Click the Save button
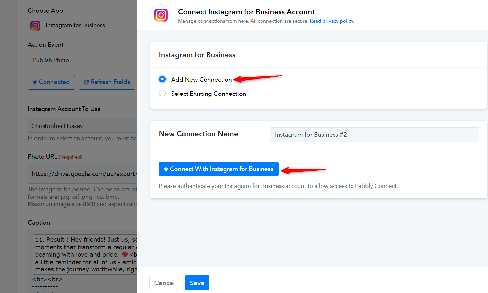The width and height of the screenshot is (488, 293). coord(197,283)
